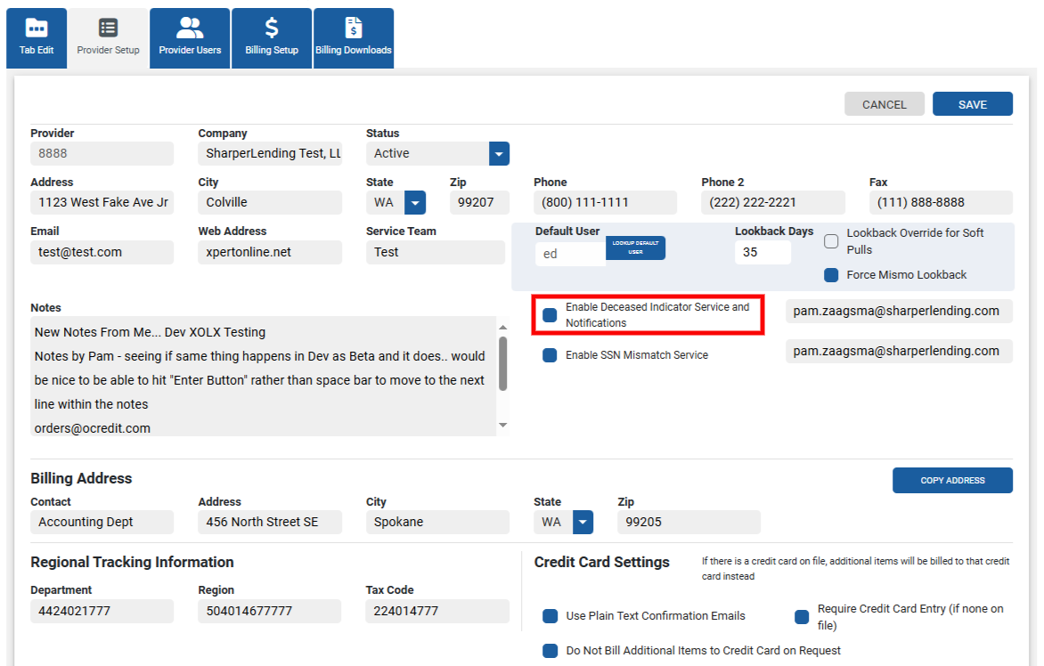
Task: Click the Default User field
Action: 571,254
